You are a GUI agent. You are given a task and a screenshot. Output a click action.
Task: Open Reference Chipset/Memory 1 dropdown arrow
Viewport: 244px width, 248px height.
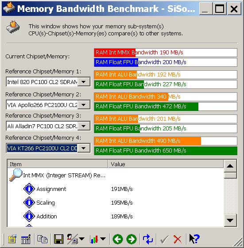84,82
